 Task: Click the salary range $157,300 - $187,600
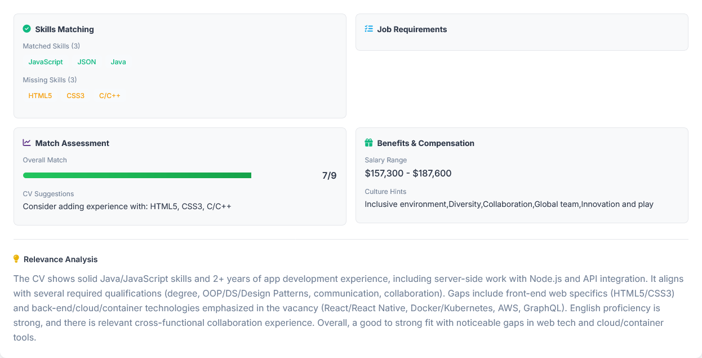coord(408,174)
